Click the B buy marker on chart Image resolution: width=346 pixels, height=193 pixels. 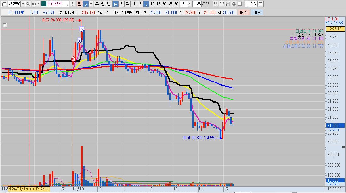point(73,59)
